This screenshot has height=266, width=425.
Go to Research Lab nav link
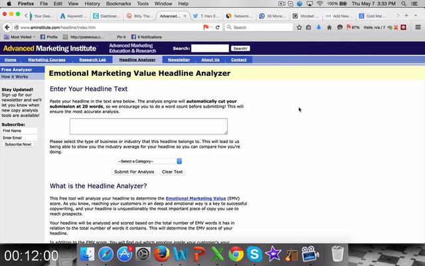(92, 60)
